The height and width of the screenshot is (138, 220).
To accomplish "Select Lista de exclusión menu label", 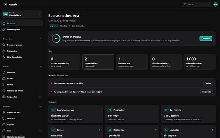I will click(x=15, y=57).
